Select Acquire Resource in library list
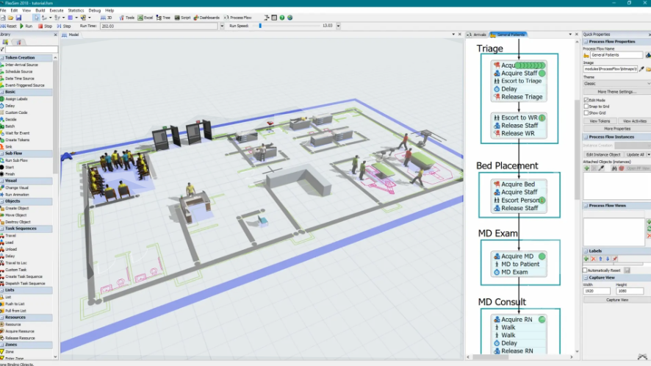The image size is (651, 366). [x=20, y=331]
